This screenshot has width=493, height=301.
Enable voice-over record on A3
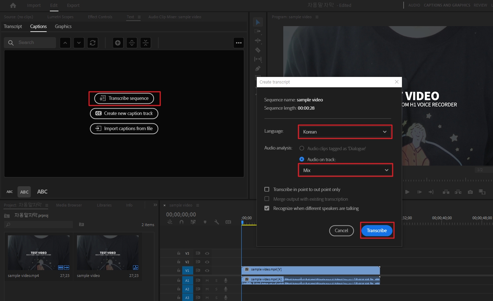pos(226,298)
